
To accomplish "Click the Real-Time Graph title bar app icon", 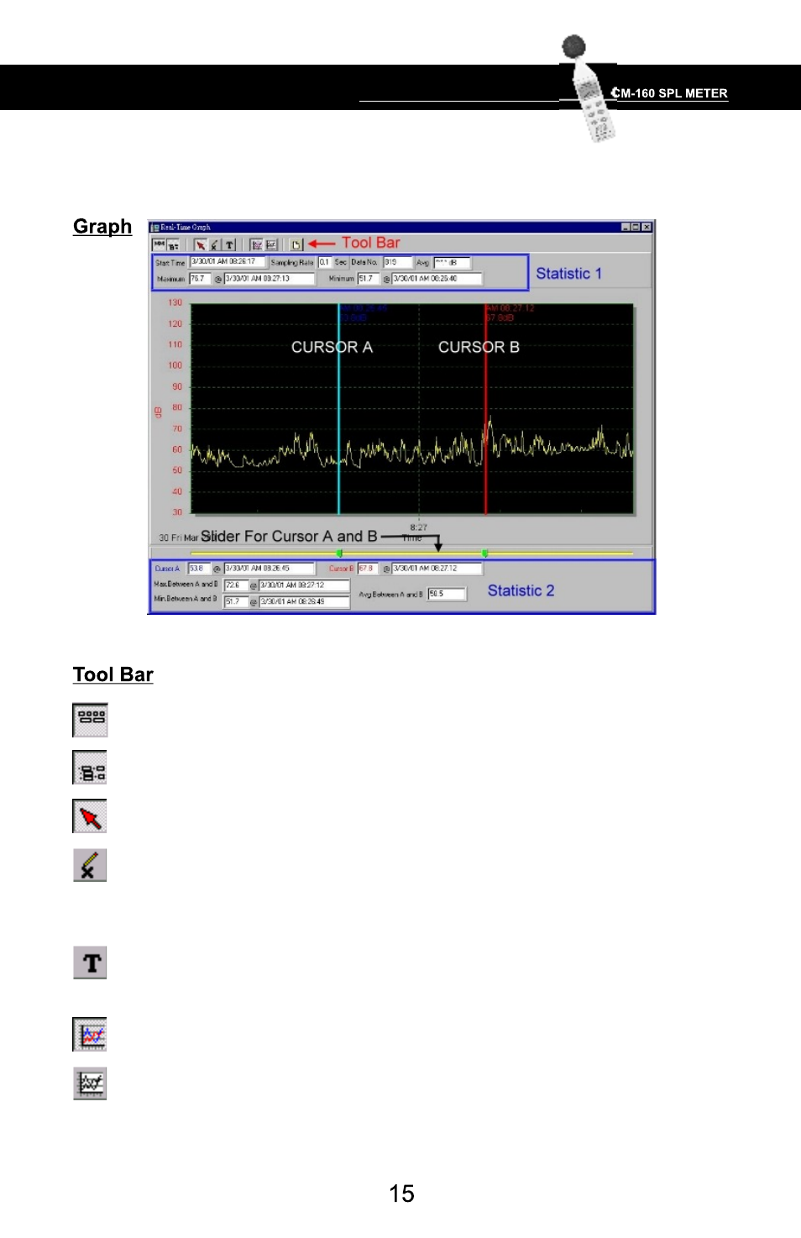I will coord(154,227).
